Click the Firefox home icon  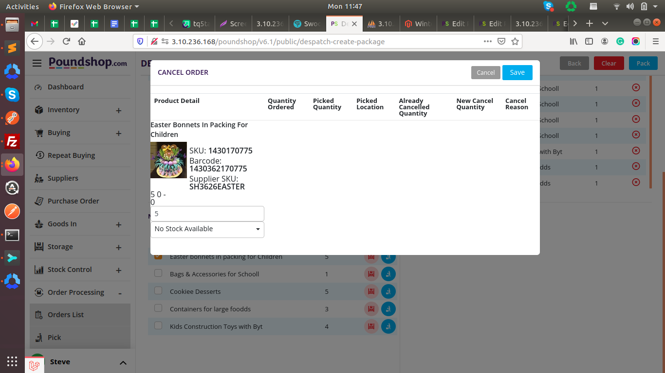coord(82,42)
